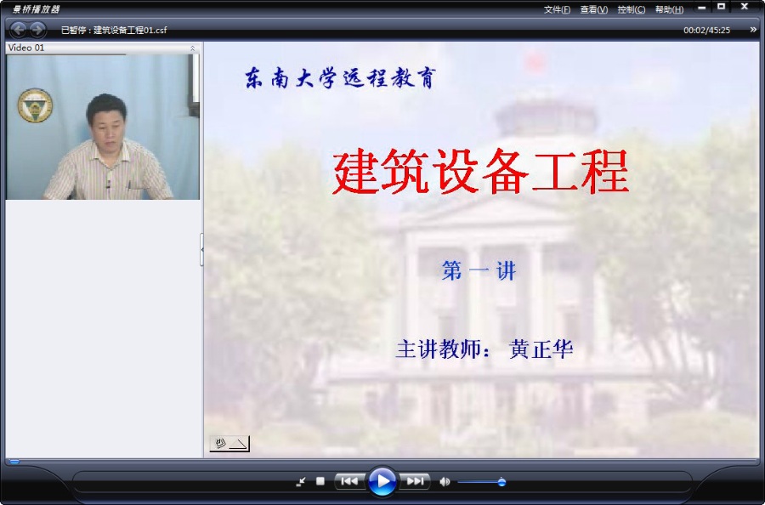
Task: Click the 主讲教师 黄正华 text
Action: 484,349
